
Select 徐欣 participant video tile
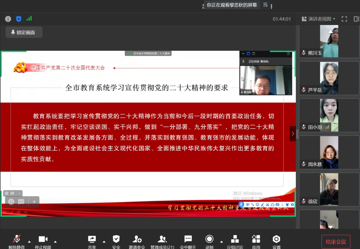click(329, 189)
